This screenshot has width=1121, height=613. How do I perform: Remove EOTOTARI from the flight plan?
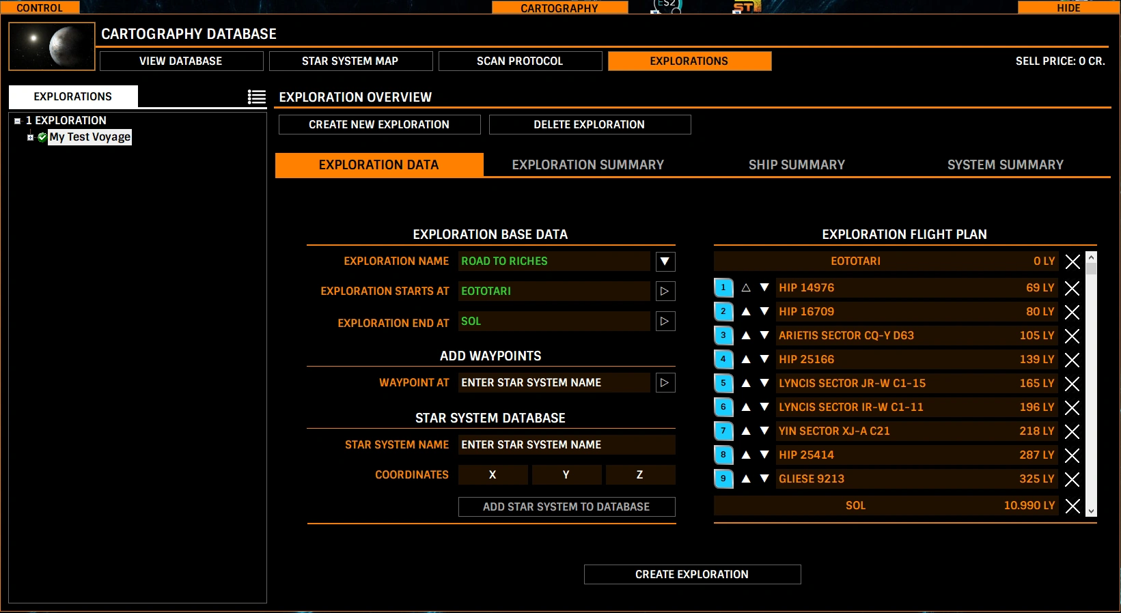click(x=1072, y=261)
